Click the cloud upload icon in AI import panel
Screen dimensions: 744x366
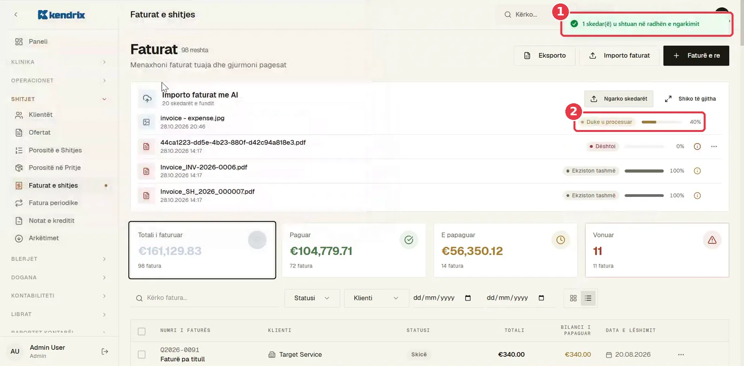coord(147,98)
